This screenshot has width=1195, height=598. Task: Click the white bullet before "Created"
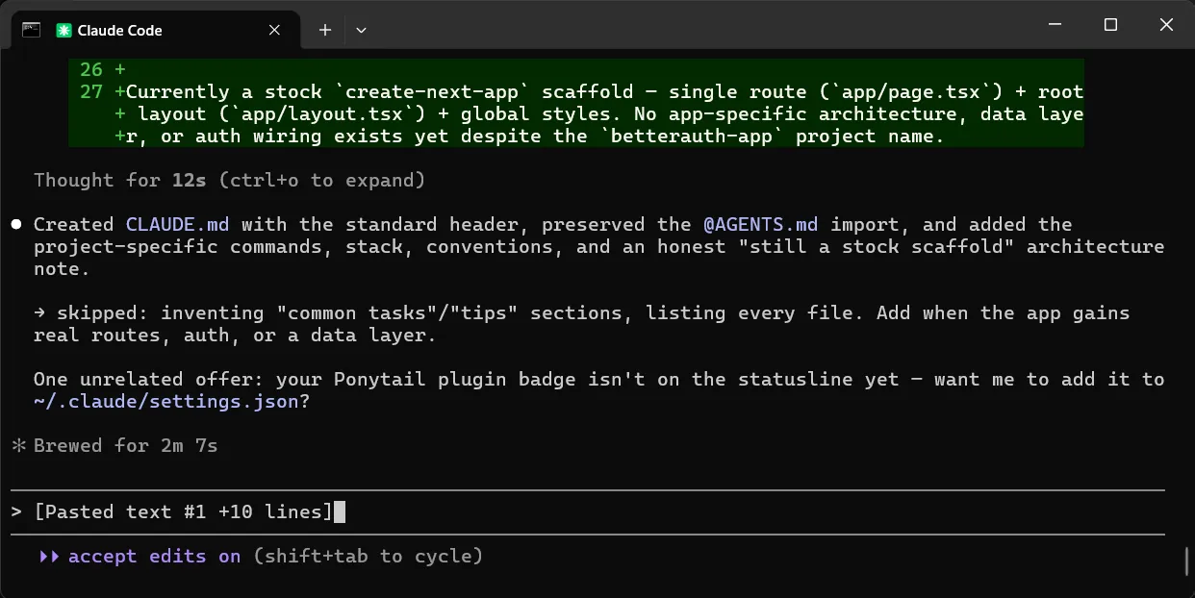click(x=16, y=224)
